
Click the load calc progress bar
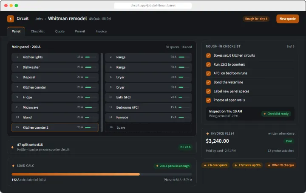click(102, 174)
